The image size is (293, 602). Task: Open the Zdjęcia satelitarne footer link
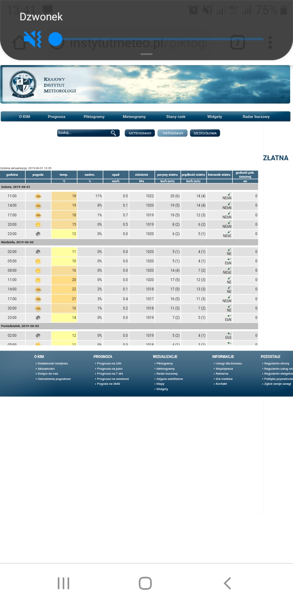tap(169, 379)
